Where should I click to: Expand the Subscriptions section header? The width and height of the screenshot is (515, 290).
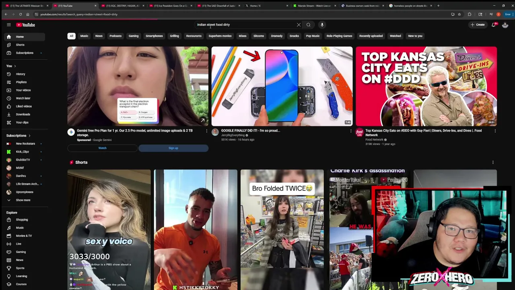tap(18, 136)
